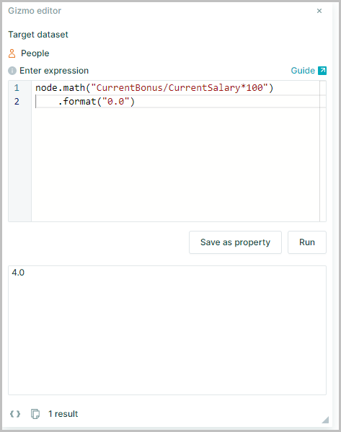Click the Run button
The width and height of the screenshot is (341, 432).
click(x=307, y=242)
